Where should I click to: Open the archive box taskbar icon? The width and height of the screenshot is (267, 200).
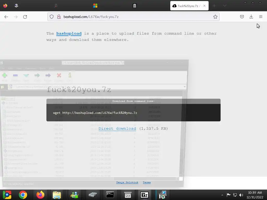tap(128, 195)
